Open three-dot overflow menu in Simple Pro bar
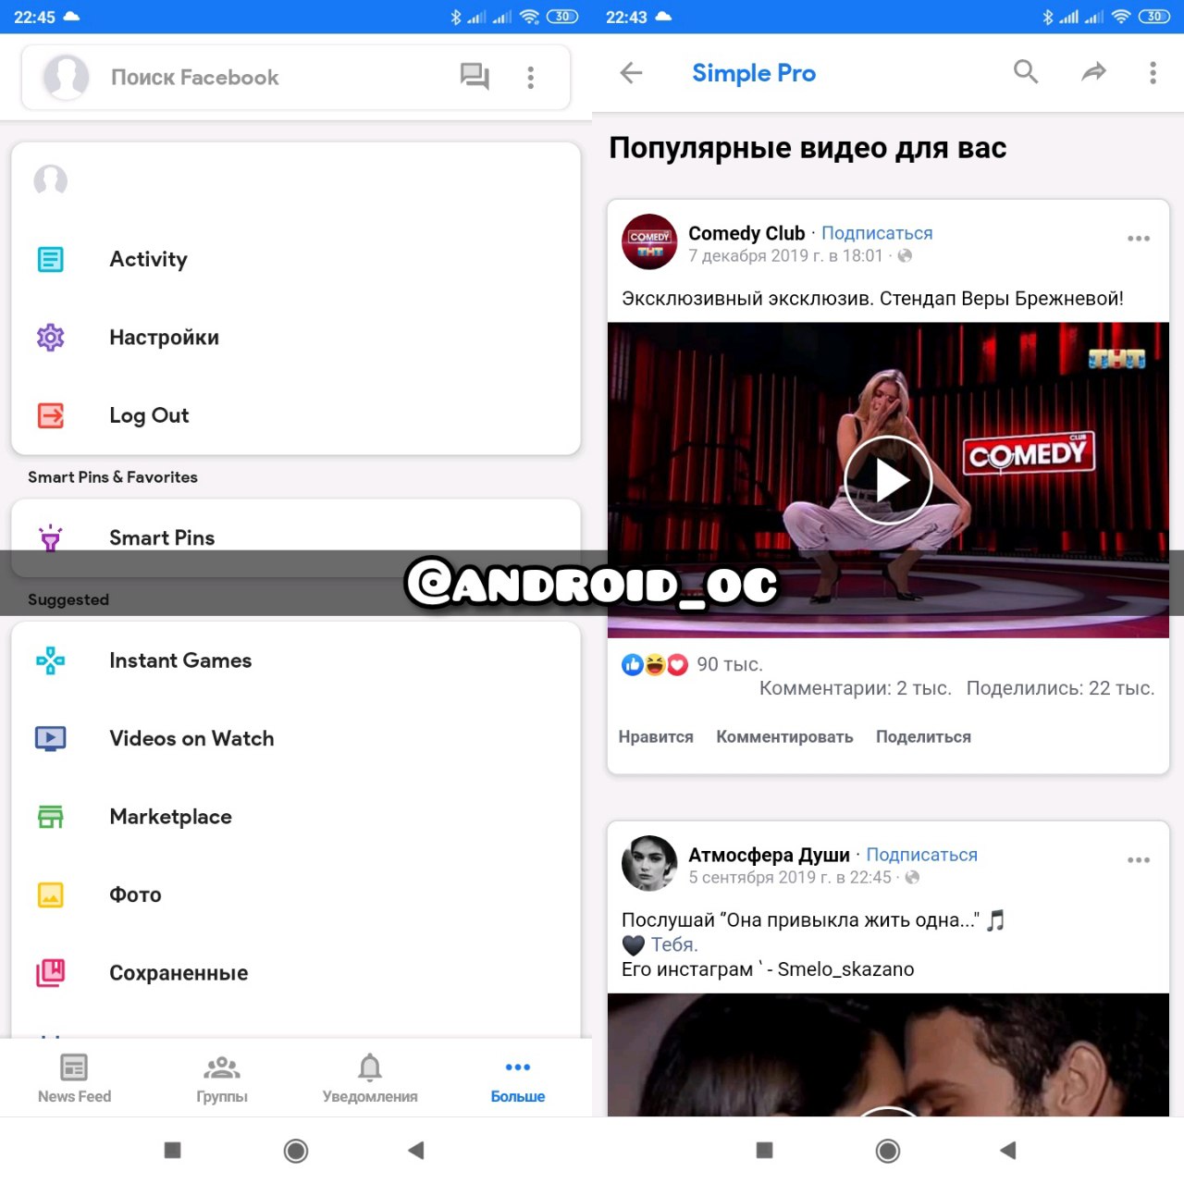Image resolution: width=1184 pixels, height=1184 pixels. [1153, 73]
